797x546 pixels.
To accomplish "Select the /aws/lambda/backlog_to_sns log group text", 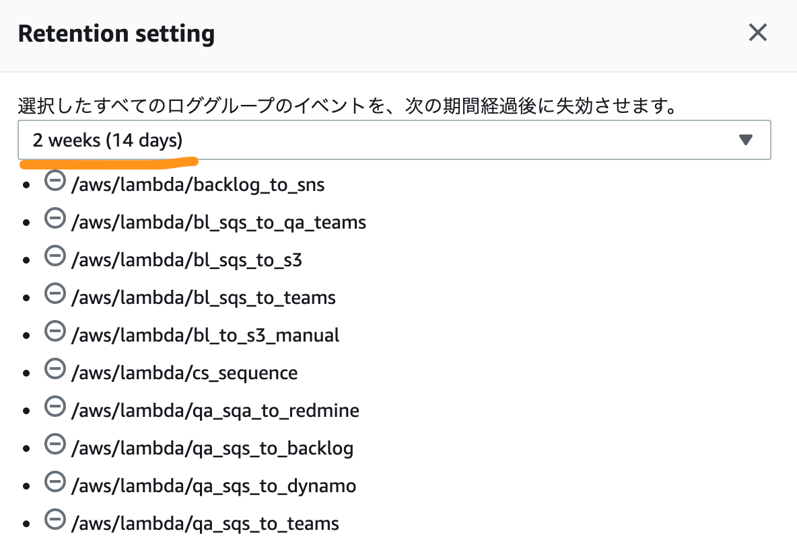I will (x=198, y=185).
